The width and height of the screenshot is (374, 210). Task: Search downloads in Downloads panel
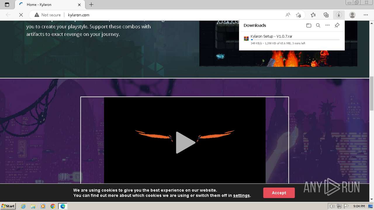coord(318,25)
